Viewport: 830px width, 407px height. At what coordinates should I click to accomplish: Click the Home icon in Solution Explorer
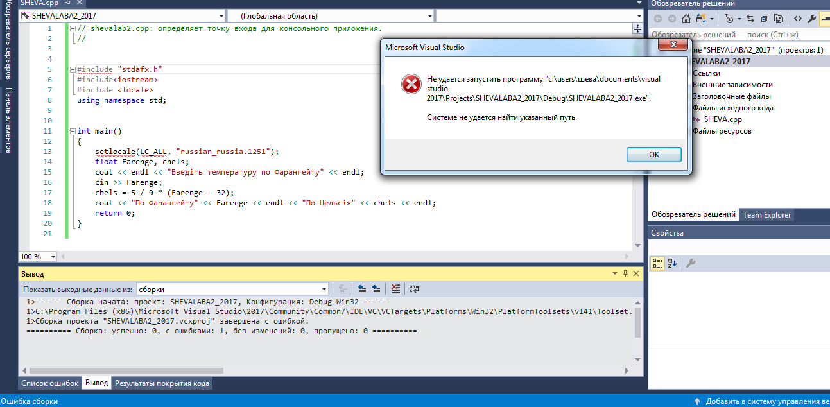(x=686, y=19)
